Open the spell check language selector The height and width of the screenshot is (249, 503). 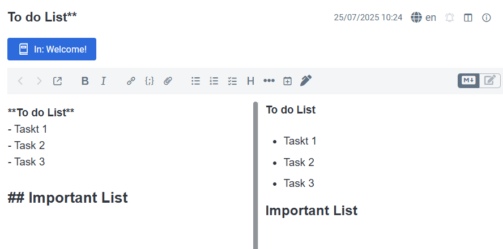pos(424,18)
